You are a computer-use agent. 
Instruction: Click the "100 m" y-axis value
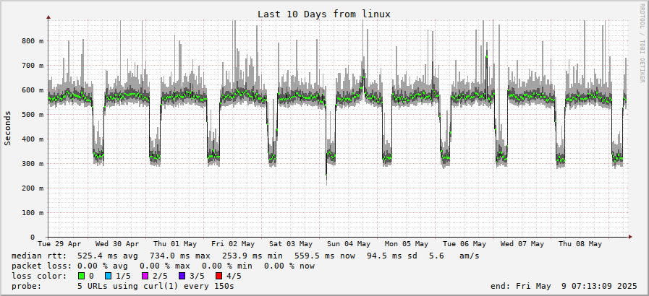click(x=33, y=212)
